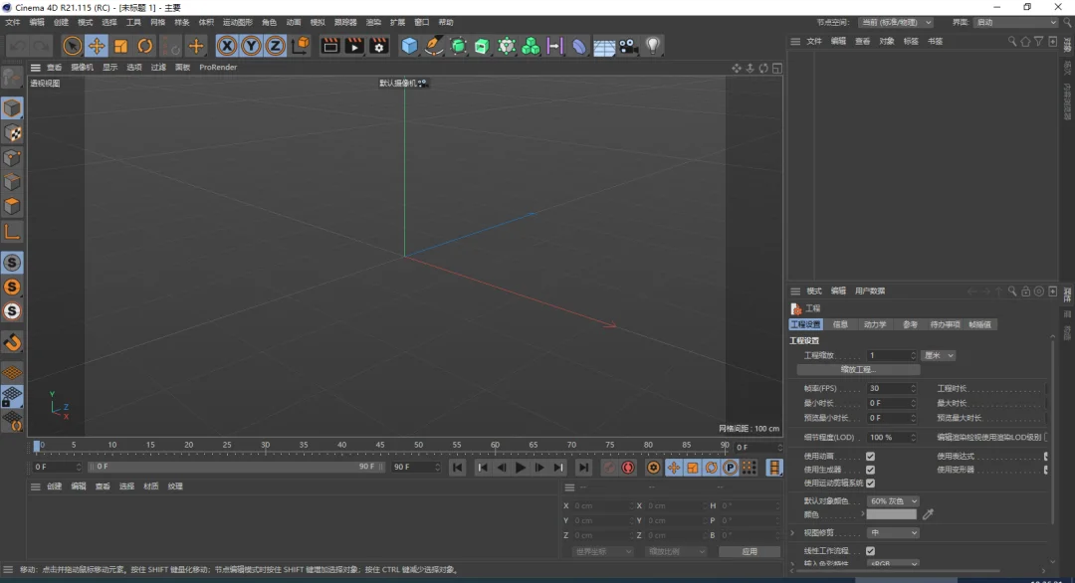This screenshot has width=1075, height=583.
Task: Open the 厘米 unit dropdown
Action: tap(939, 355)
